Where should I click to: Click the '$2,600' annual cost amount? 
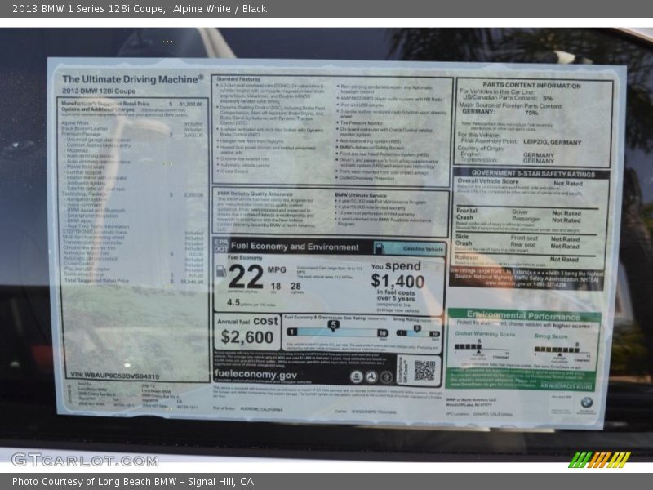(x=247, y=337)
